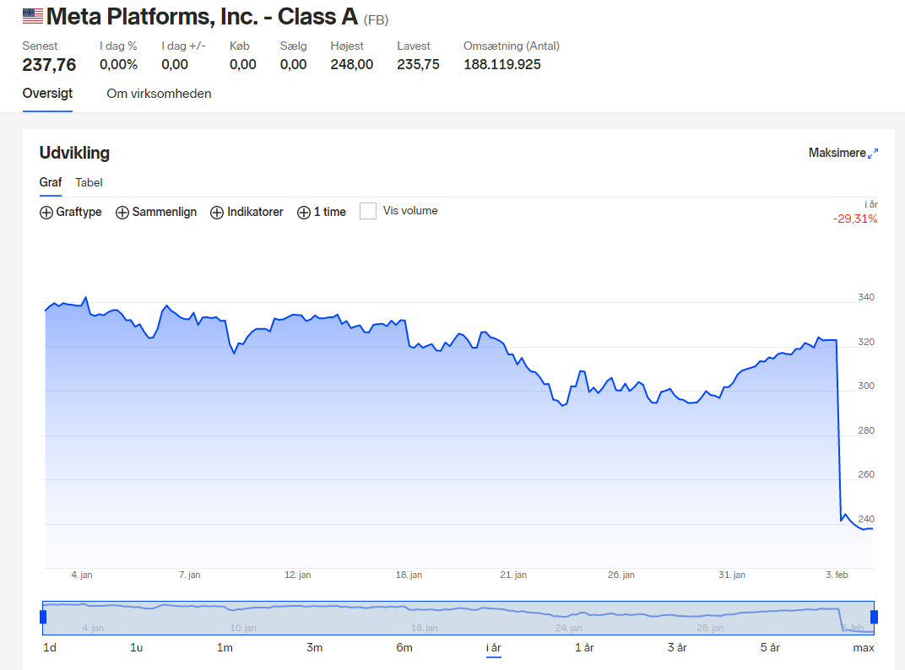The width and height of the screenshot is (905, 670).
Task: Click the plus icon next to Graftype
Action: click(46, 213)
